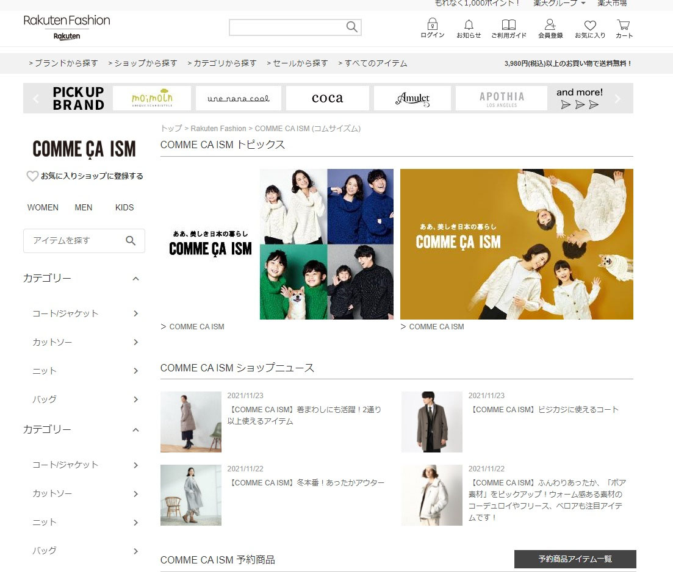673x572 pixels.
Task: Click the APOTHIA Los Angeles brand banner
Action: point(502,98)
